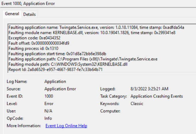Click the Keywords value Classic

click(x=137, y=104)
